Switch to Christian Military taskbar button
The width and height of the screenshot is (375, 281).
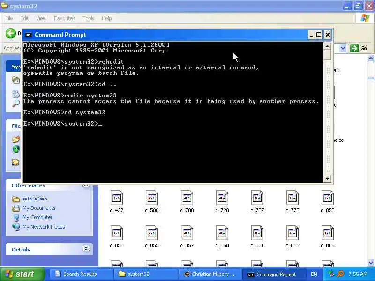click(x=210, y=274)
